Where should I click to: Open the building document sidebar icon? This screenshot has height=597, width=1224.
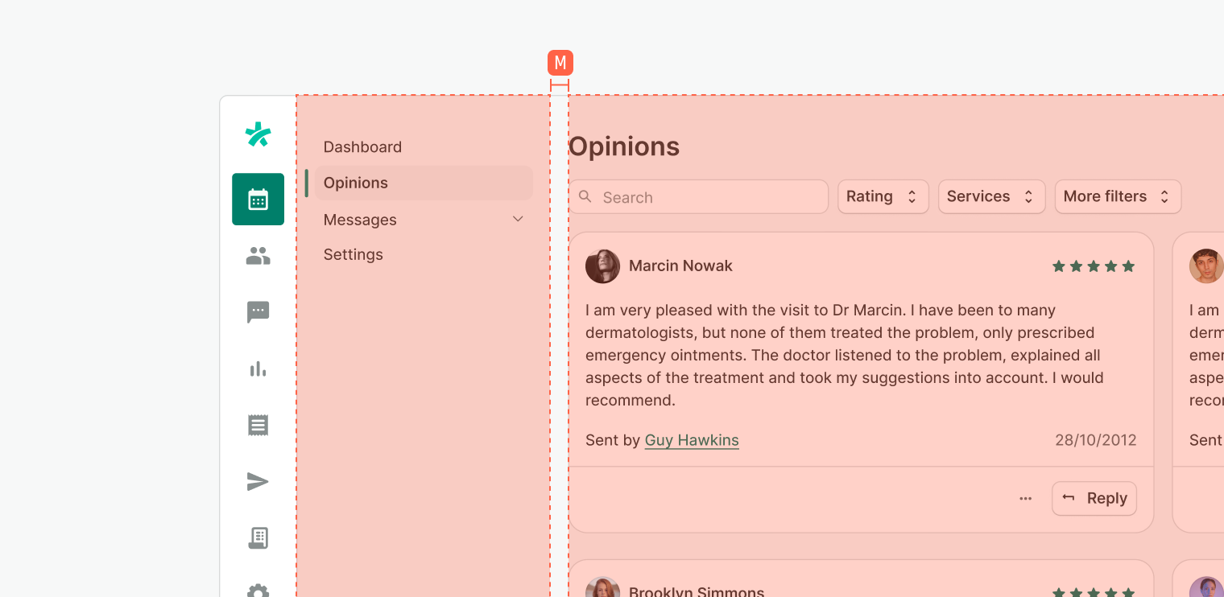[258, 537]
